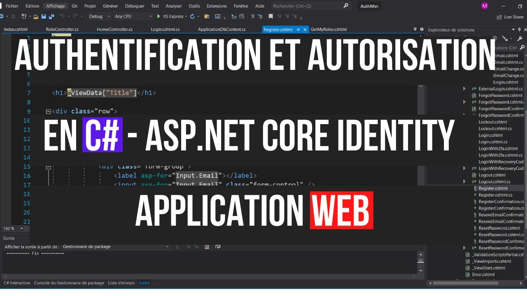Open the C# Interactive bottom tab
This screenshot has height=296, width=527.
point(17,283)
